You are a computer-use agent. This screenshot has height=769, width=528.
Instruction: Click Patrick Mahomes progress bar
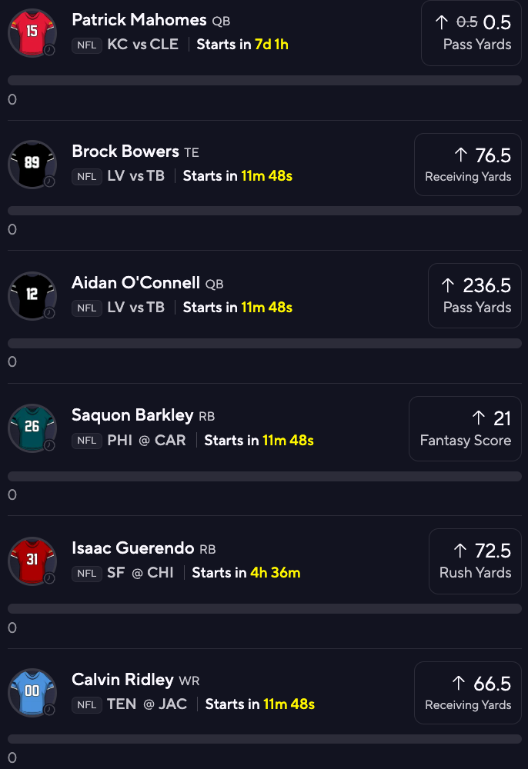tap(265, 81)
